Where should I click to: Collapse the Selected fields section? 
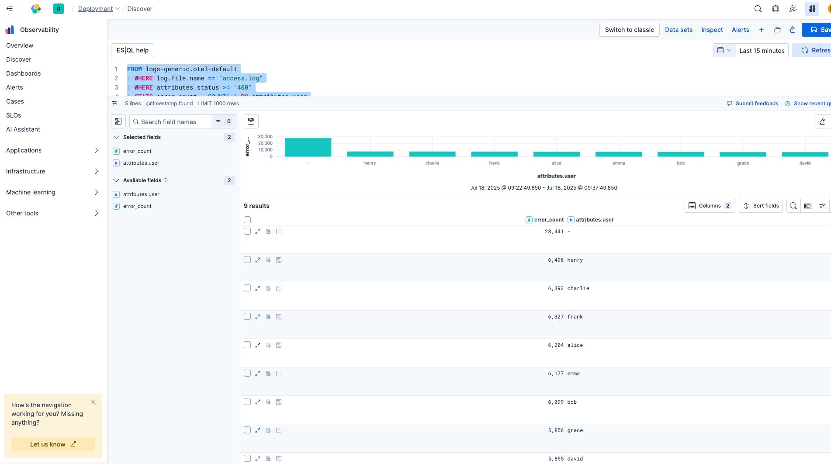click(116, 137)
